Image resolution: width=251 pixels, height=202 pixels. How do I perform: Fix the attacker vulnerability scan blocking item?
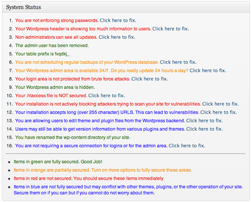click(x=220, y=104)
